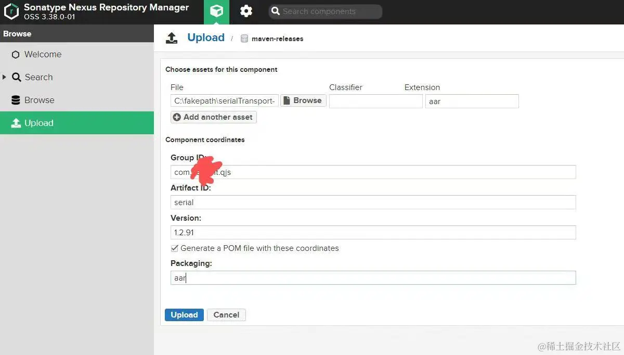Click the Upload icon in sidebar

coord(16,123)
